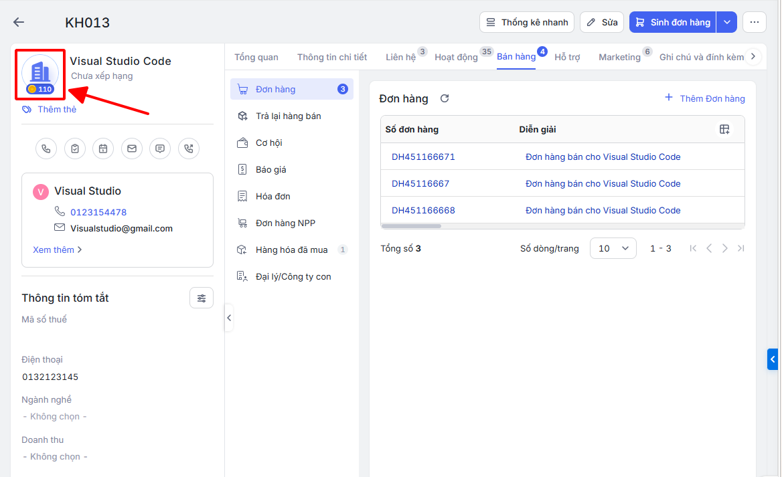Refresh the Đơn hàng list
The width and height of the screenshot is (782, 477).
445,98
